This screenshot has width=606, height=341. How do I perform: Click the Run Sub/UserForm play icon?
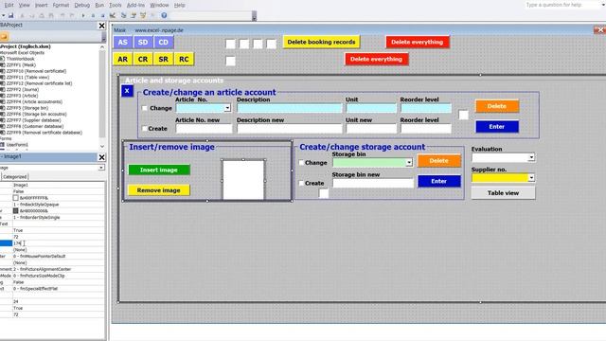(x=83, y=15)
